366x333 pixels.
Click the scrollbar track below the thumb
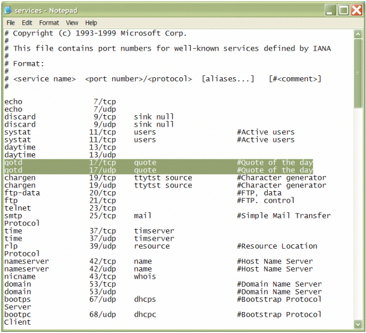[358, 213]
